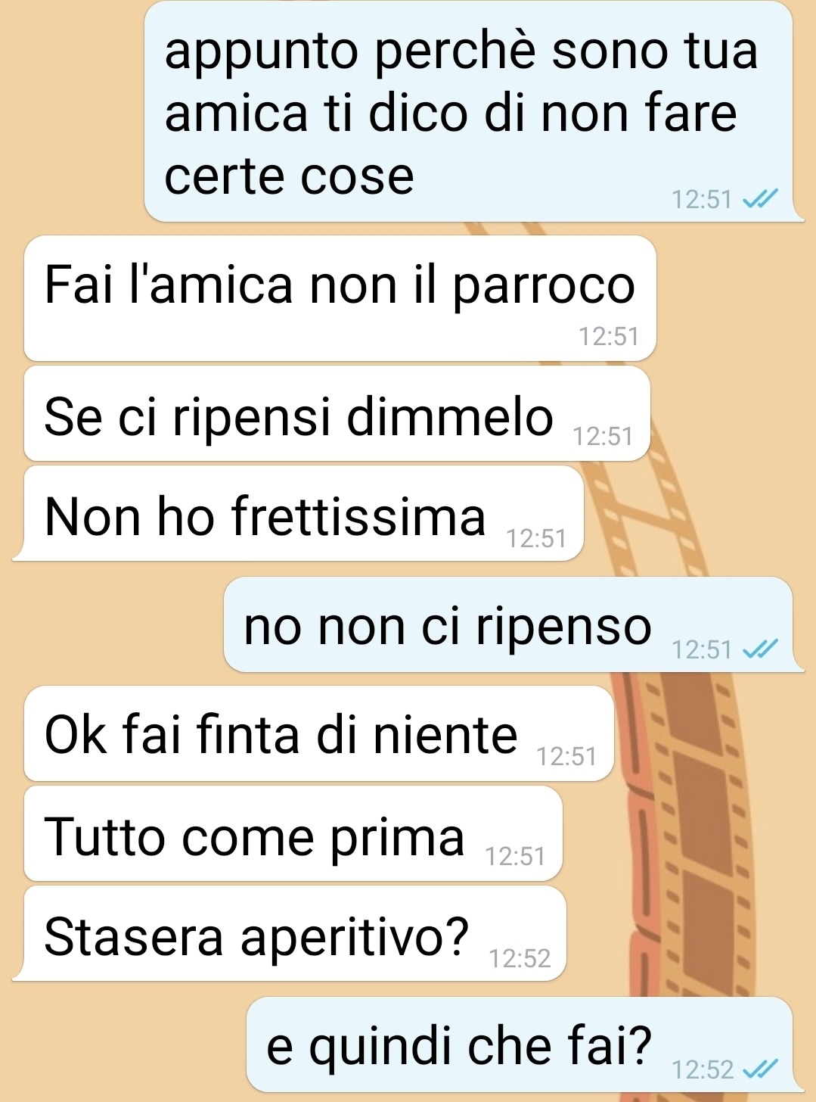This screenshot has width=816, height=1102.
Task: Tap the blue checkmarks beside 'e quindi che fai?'
Action: point(759,1069)
